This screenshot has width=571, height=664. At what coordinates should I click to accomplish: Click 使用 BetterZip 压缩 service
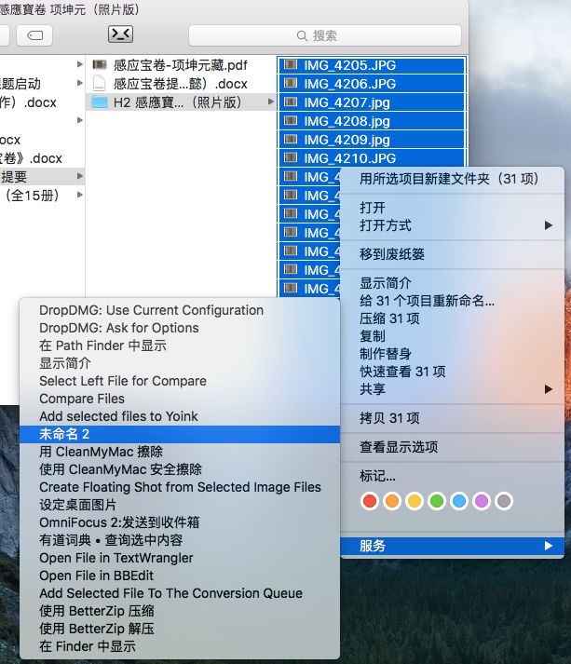96,611
